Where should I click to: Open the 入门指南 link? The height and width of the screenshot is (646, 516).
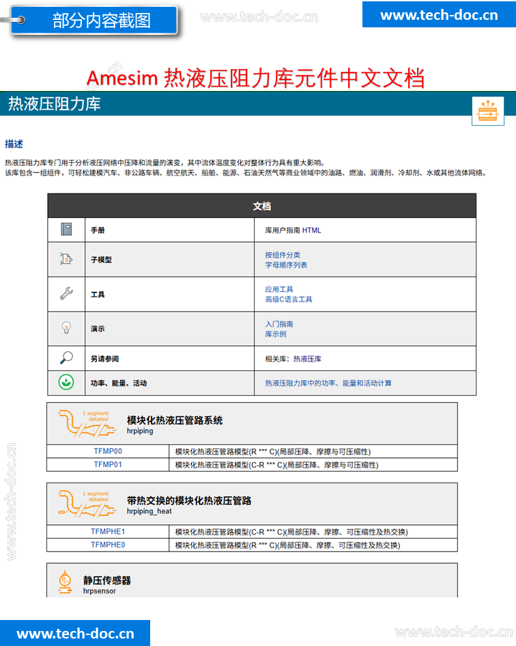tap(279, 324)
